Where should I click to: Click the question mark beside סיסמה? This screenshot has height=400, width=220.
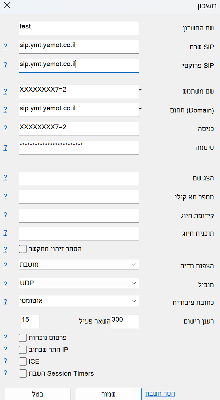point(5,147)
